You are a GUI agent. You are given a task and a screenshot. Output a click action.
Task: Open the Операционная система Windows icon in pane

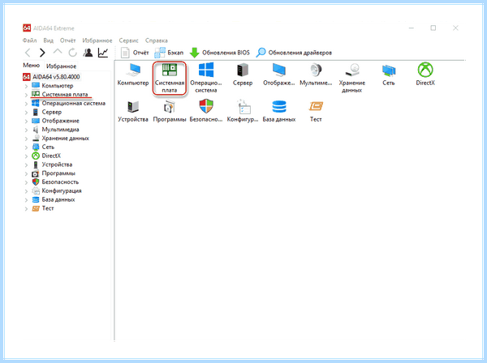click(206, 78)
